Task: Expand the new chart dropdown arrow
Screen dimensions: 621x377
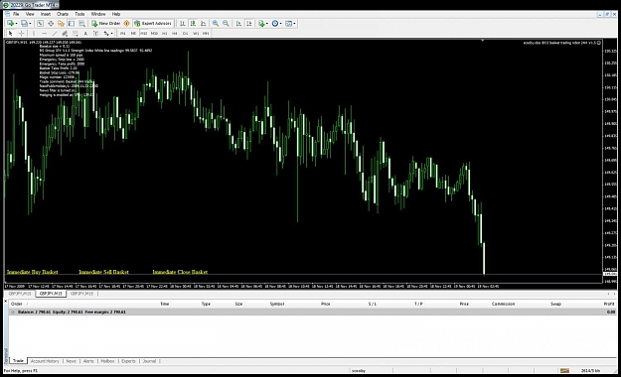Action: coord(16,24)
